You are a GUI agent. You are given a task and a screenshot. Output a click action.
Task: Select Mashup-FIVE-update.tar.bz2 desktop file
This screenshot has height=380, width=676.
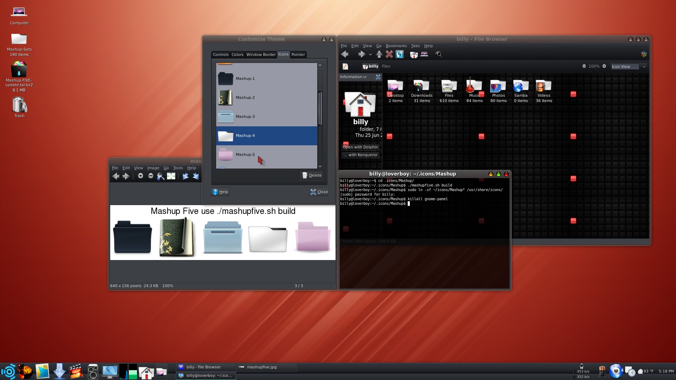(x=19, y=76)
